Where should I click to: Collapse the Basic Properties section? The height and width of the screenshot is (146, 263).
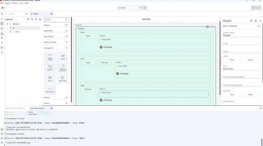[x=259, y=26]
